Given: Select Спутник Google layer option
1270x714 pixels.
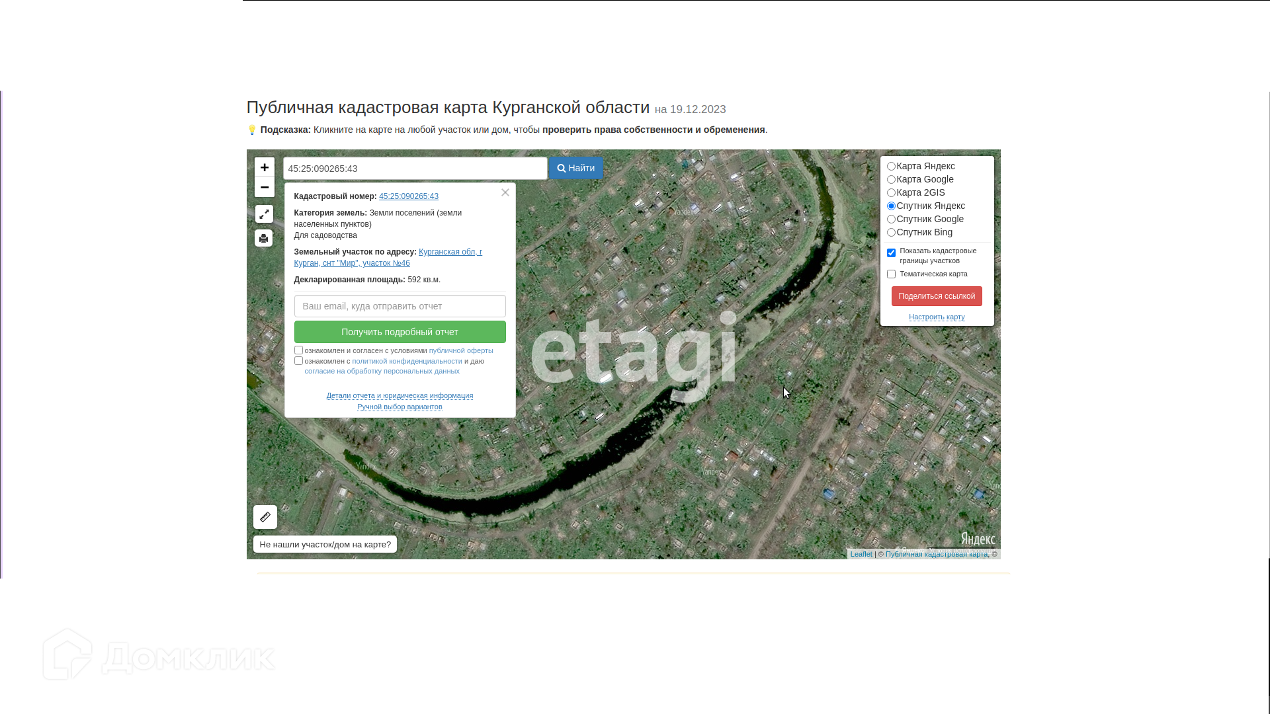Looking at the screenshot, I should tap(891, 219).
